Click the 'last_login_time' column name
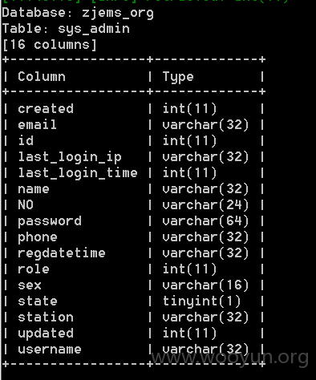Viewport: 316px width, 380px height. (x=78, y=173)
